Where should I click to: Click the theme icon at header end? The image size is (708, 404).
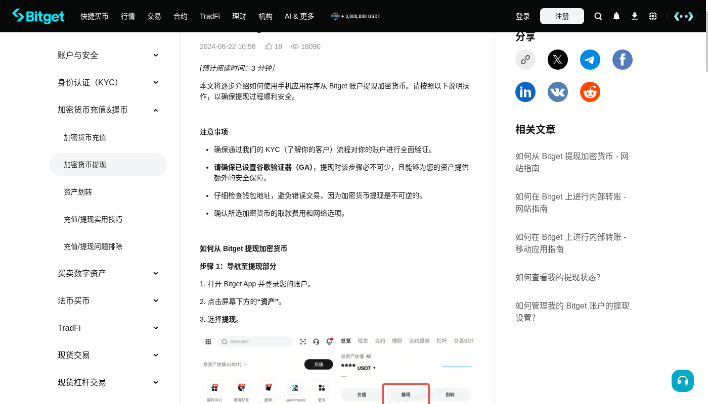pos(684,16)
